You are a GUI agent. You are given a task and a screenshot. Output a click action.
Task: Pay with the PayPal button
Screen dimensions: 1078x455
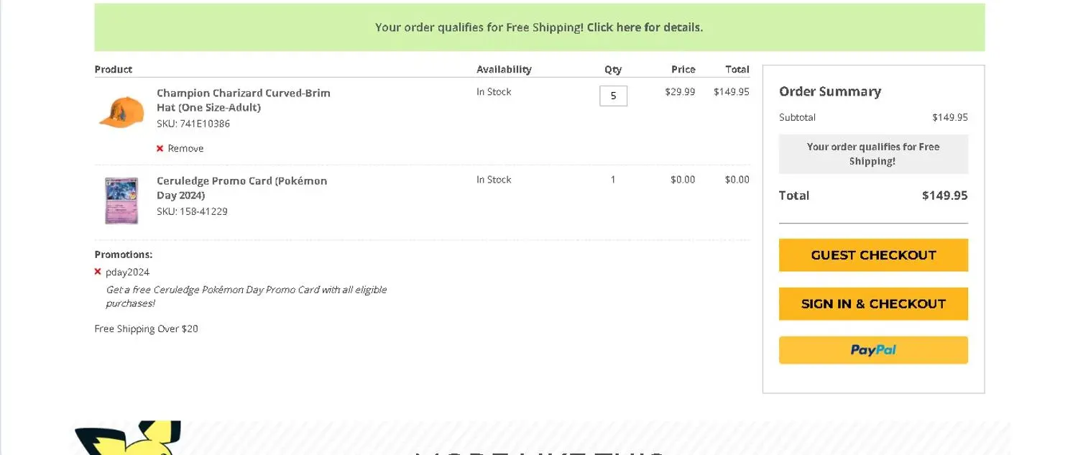pyautogui.click(x=873, y=350)
